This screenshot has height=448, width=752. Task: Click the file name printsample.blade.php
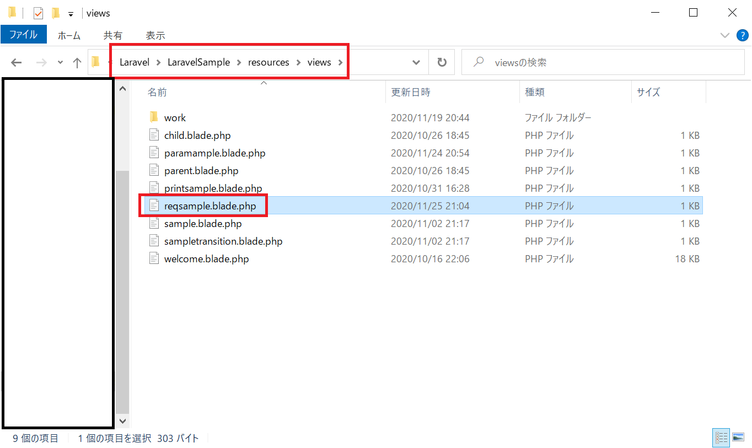coord(213,188)
